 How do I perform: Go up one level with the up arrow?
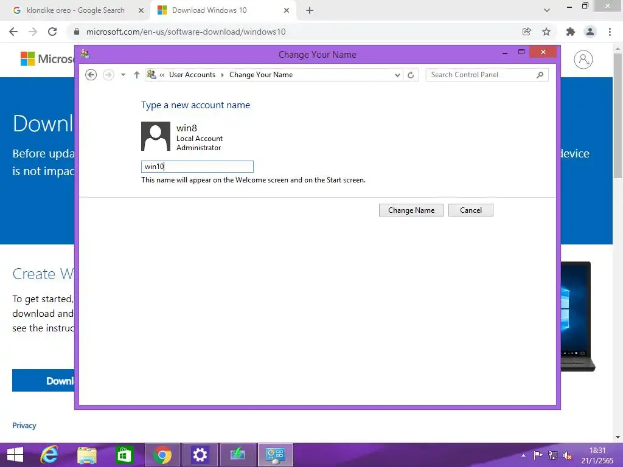pyautogui.click(x=137, y=75)
